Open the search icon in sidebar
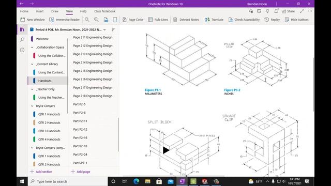Image resolution: width=331 pixels, height=186 pixels. click(22, 39)
